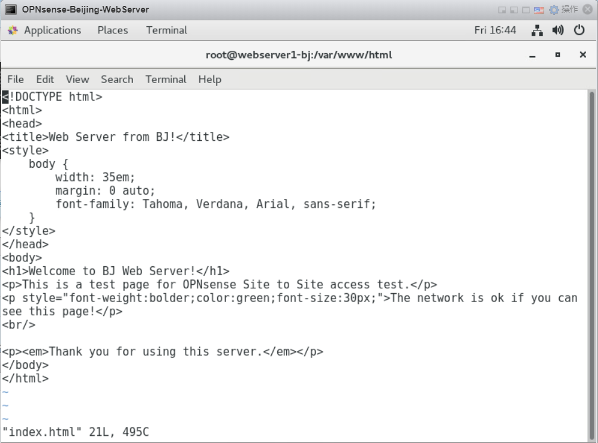Open the terminal View menu
598x443 pixels.
pos(78,79)
